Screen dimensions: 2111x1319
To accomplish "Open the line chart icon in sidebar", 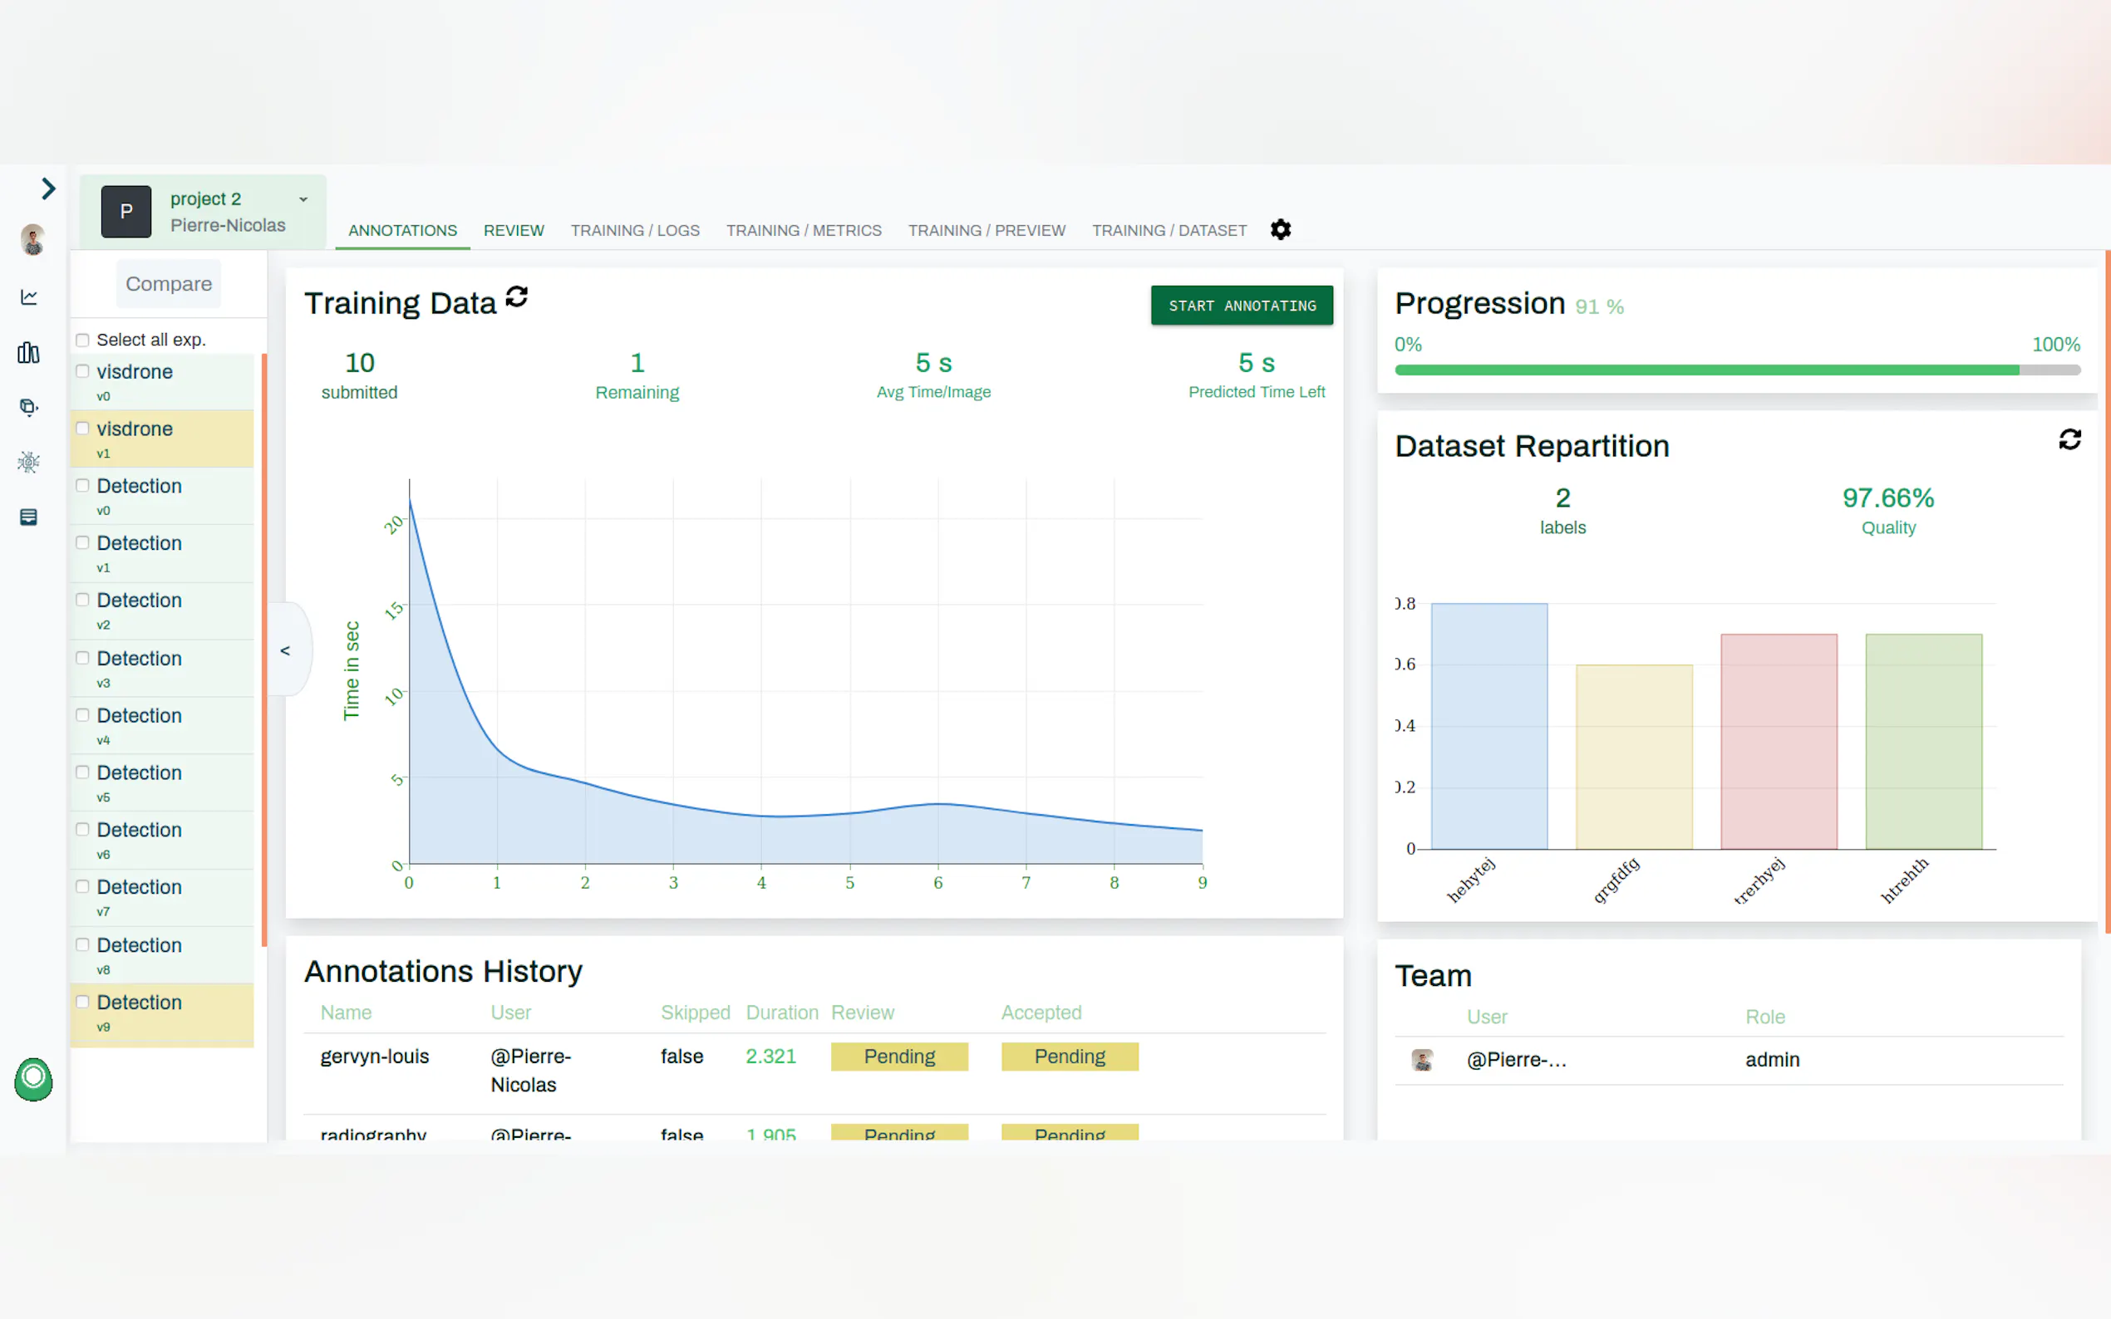I will 29,297.
